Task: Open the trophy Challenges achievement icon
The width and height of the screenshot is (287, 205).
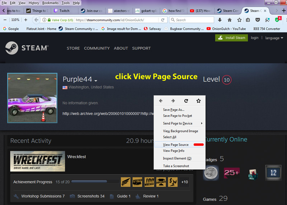Action: [x=161, y=182]
